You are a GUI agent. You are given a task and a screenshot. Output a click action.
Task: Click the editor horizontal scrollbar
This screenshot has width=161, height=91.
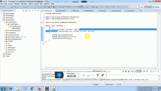point(101,68)
